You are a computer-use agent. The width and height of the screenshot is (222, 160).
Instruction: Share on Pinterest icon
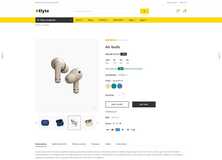click(x=120, y=123)
